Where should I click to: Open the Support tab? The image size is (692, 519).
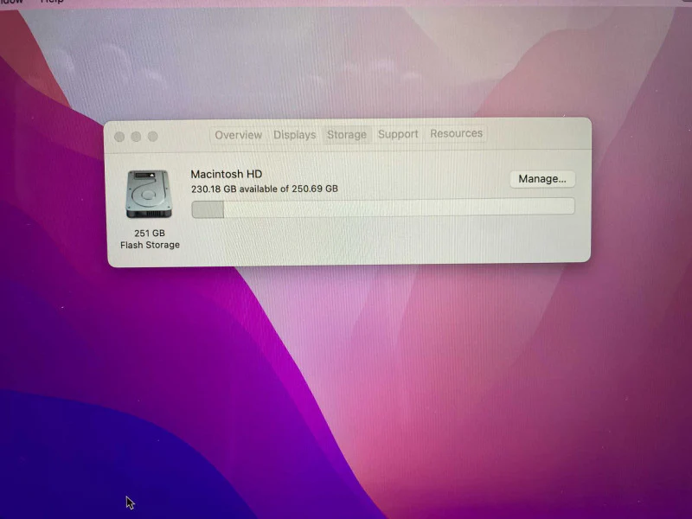[x=398, y=134]
